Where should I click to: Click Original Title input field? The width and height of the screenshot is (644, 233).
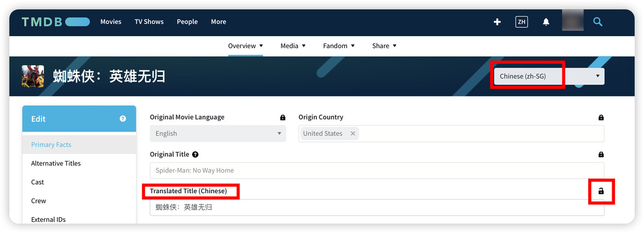(x=377, y=171)
